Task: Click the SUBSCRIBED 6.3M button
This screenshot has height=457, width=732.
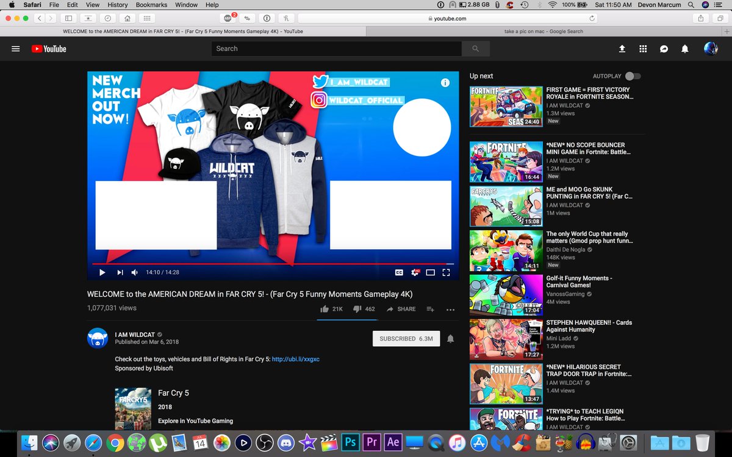Action: coord(406,339)
